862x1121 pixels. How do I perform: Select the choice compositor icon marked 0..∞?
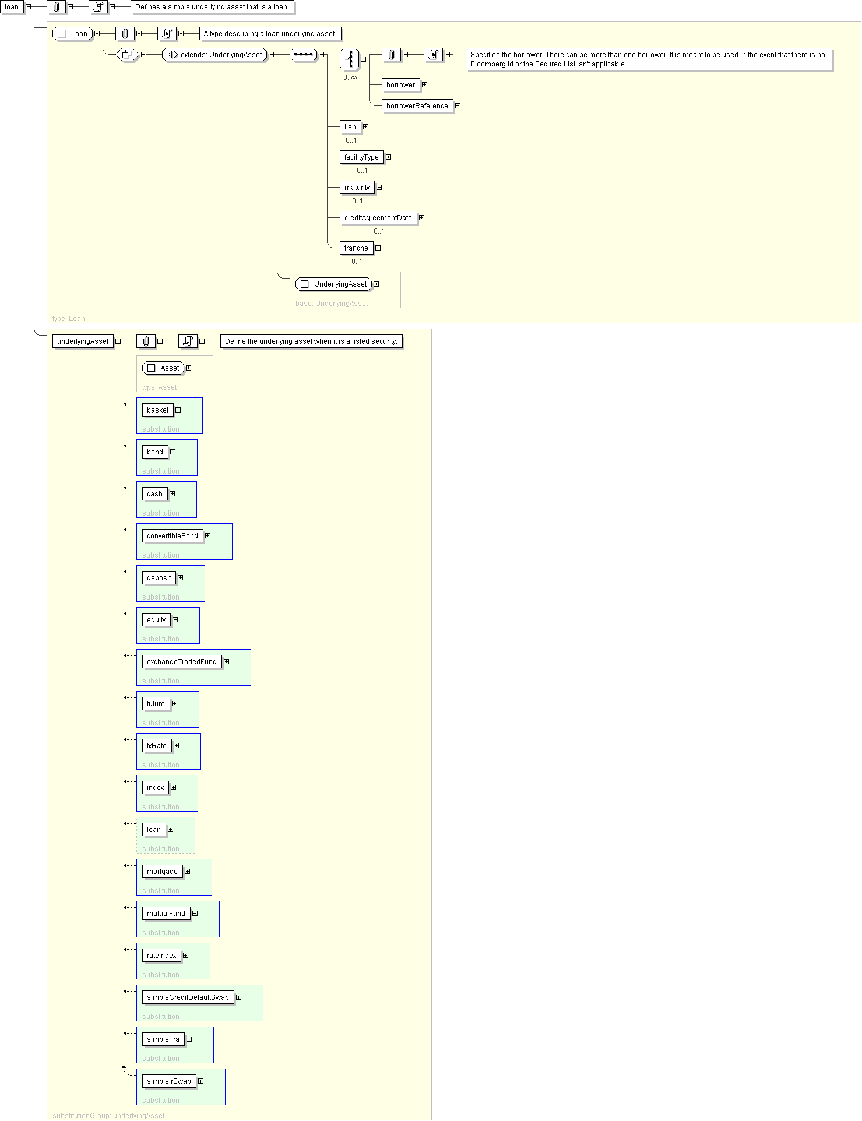(350, 59)
